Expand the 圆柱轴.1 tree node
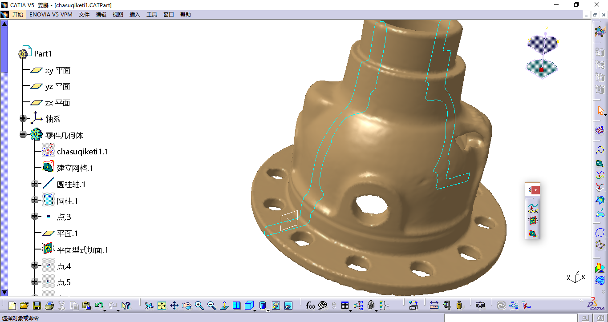This screenshot has width=608, height=322. pos(35,184)
